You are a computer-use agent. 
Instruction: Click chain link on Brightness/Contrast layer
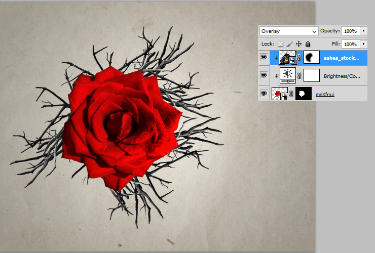299,76
